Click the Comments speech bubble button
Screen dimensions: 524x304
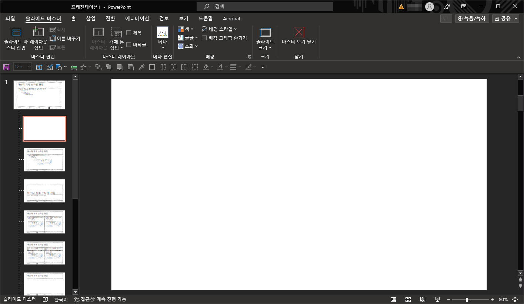coord(446,18)
